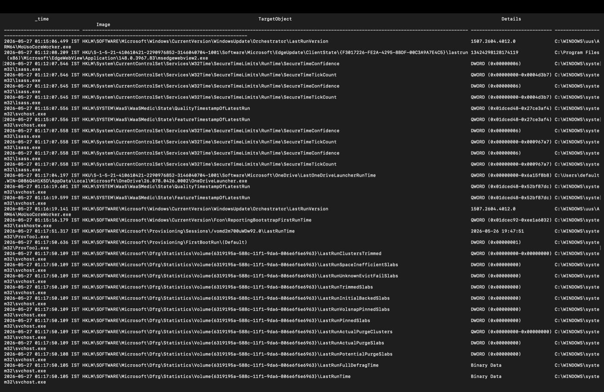Select Binary Data in the LastRunFullDefragTime row
Image resolution: width=604 pixels, height=392 pixels.
click(x=486, y=366)
